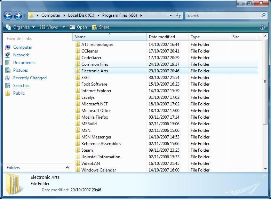Click the search magnifier icon

click(263, 15)
